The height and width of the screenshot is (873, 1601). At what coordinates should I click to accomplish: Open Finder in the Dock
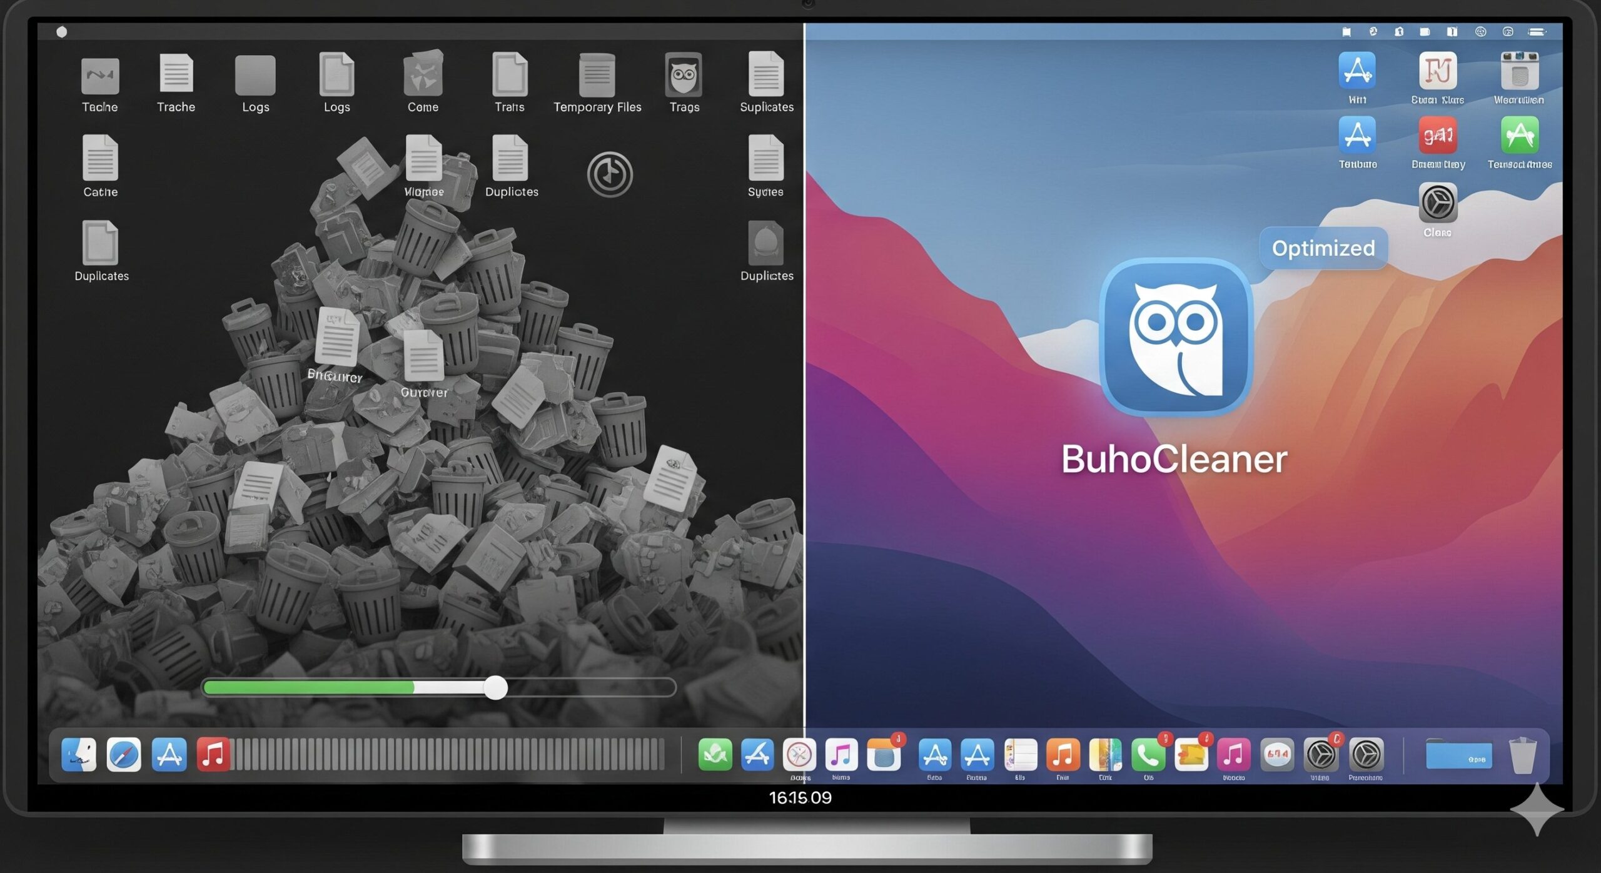[79, 755]
